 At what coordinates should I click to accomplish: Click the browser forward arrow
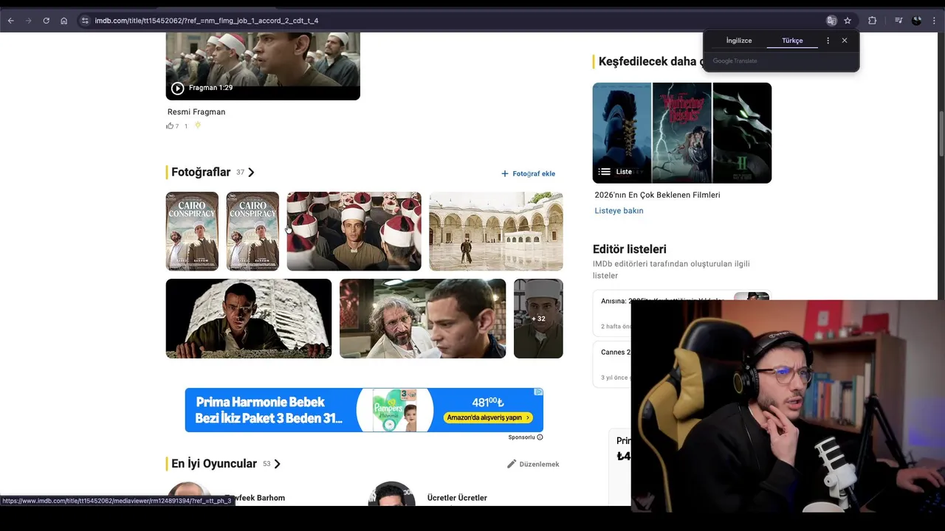point(28,21)
